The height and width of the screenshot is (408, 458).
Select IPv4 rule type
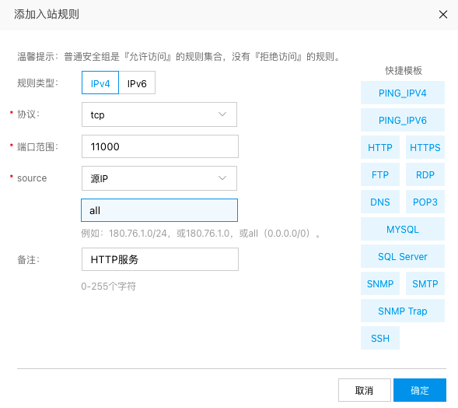pyautogui.click(x=100, y=83)
